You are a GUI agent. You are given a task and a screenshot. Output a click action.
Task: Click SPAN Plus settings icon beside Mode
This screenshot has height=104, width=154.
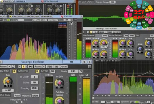point(71,20)
